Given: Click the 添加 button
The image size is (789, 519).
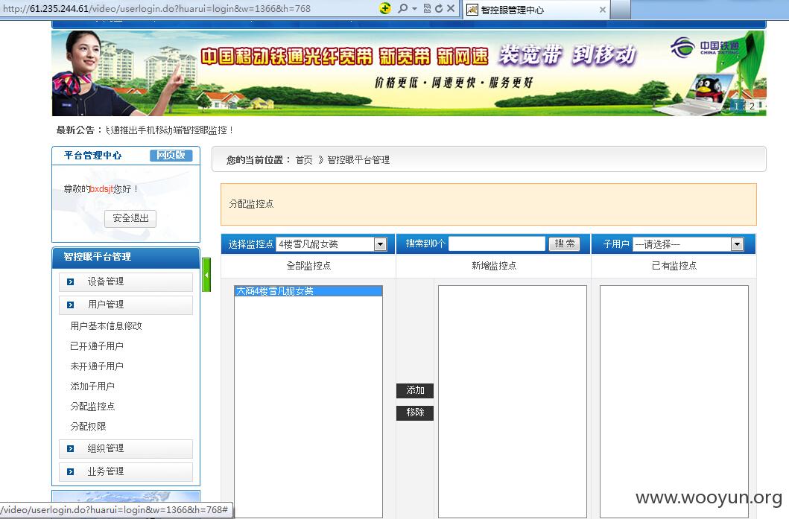Looking at the screenshot, I should 415,390.
